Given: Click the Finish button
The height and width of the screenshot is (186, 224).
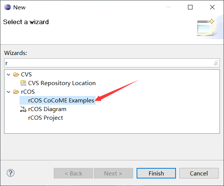Looking at the screenshot, I should [x=156, y=173].
